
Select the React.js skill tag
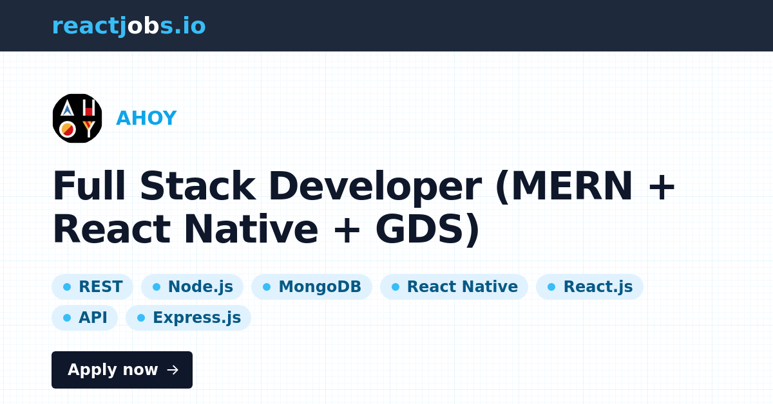589,287
